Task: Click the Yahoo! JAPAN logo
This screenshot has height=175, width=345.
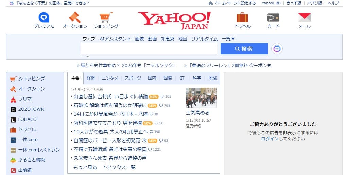Action: 174,20
